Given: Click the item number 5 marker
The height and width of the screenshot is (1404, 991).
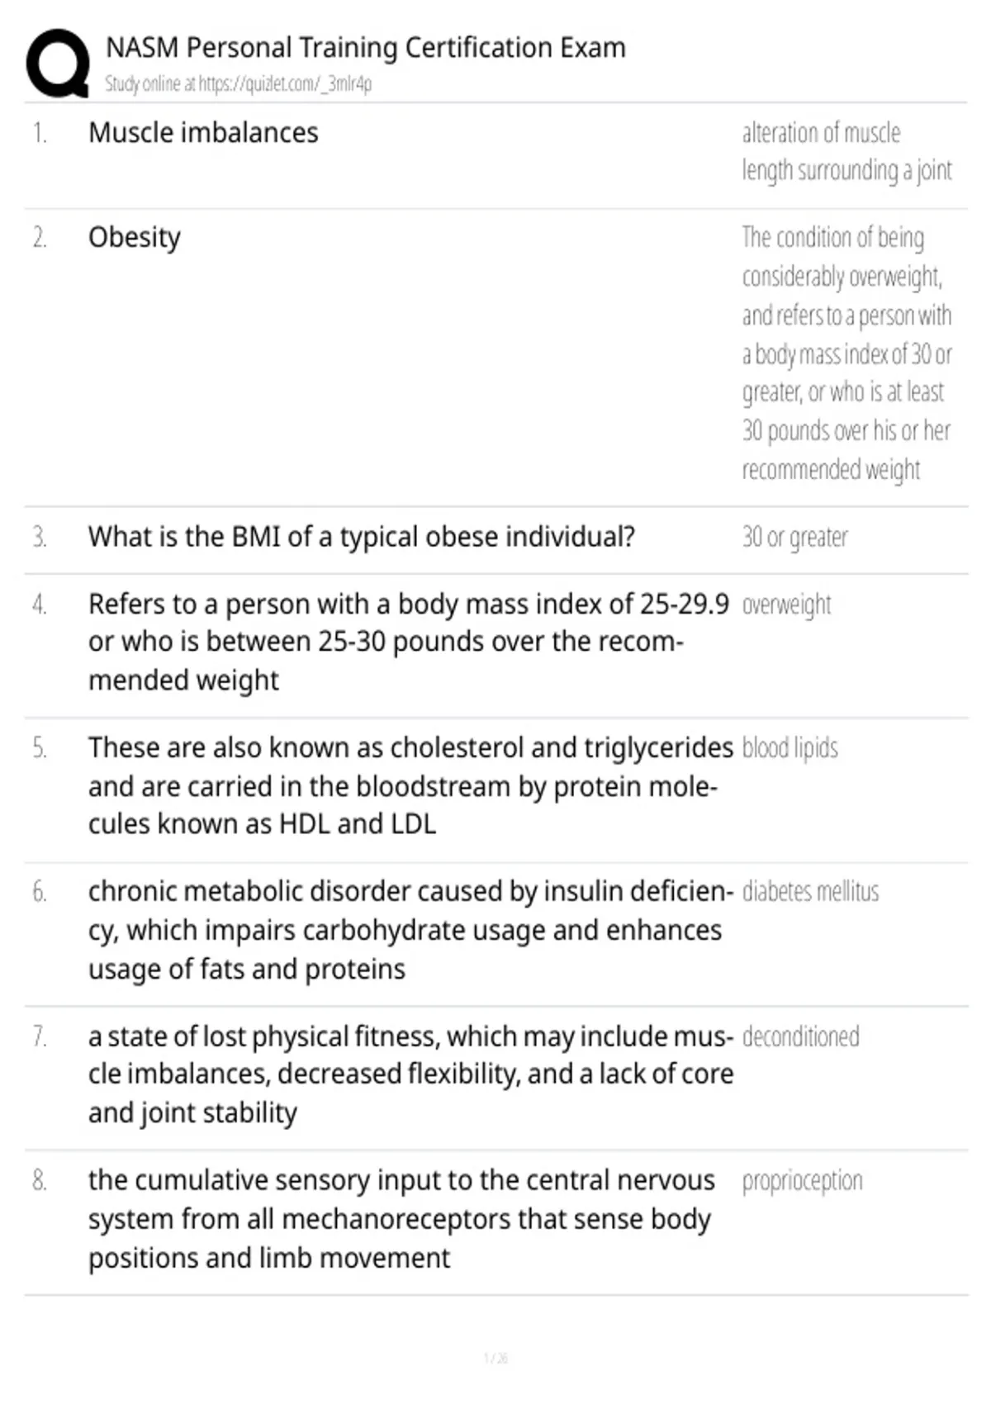Looking at the screenshot, I should pos(40,748).
